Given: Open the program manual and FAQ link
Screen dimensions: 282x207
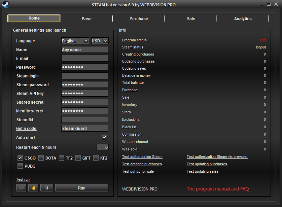Looking at the screenshot, I should 218,189.
